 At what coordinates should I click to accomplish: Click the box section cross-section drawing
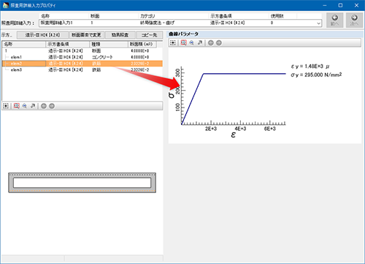[82, 183]
